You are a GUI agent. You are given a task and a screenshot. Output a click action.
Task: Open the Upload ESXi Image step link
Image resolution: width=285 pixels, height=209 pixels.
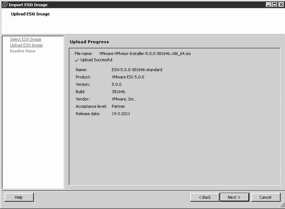tap(26, 45)
